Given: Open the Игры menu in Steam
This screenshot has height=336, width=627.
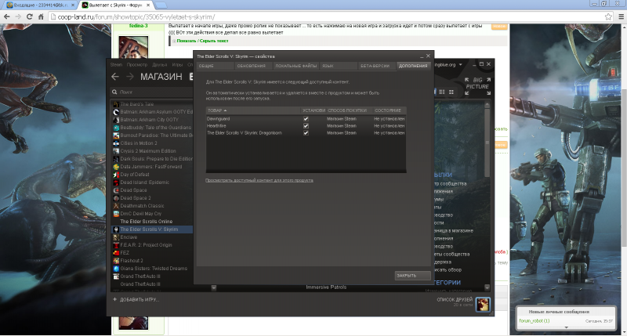Looking at the screenshot, I should [177, 65].
